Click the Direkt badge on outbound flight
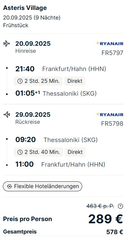This screenshot has height=238, width=126. (x=75, y=81)
